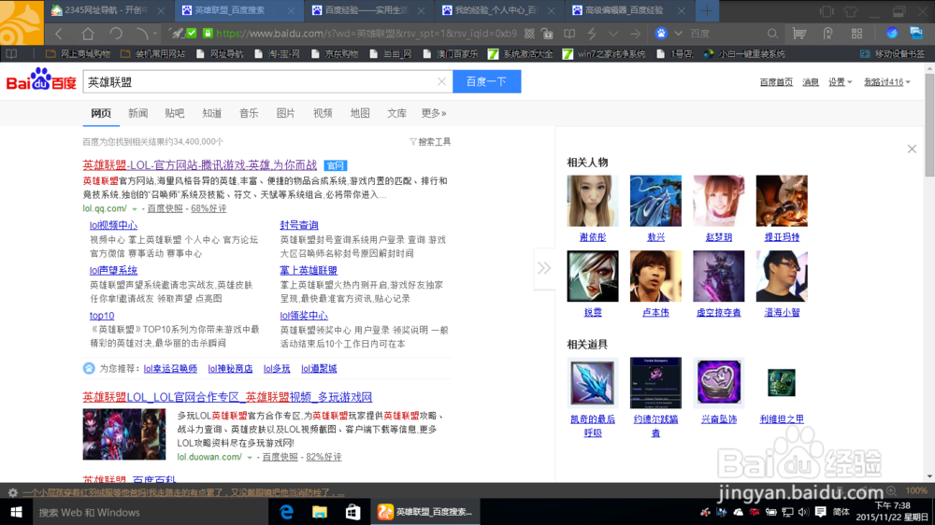
Task: Click the lightning speed-mode icon
Action: tap(592, 34)
